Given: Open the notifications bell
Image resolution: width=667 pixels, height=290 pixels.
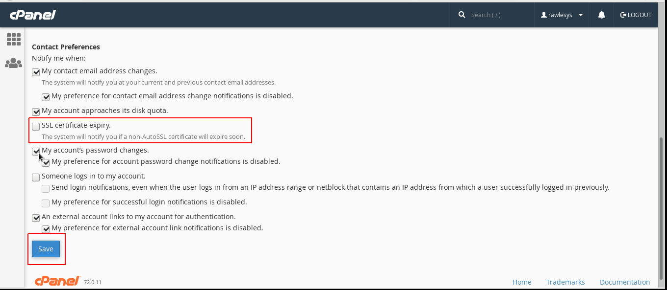Looking at the screenshot, I should coord(601,14).
